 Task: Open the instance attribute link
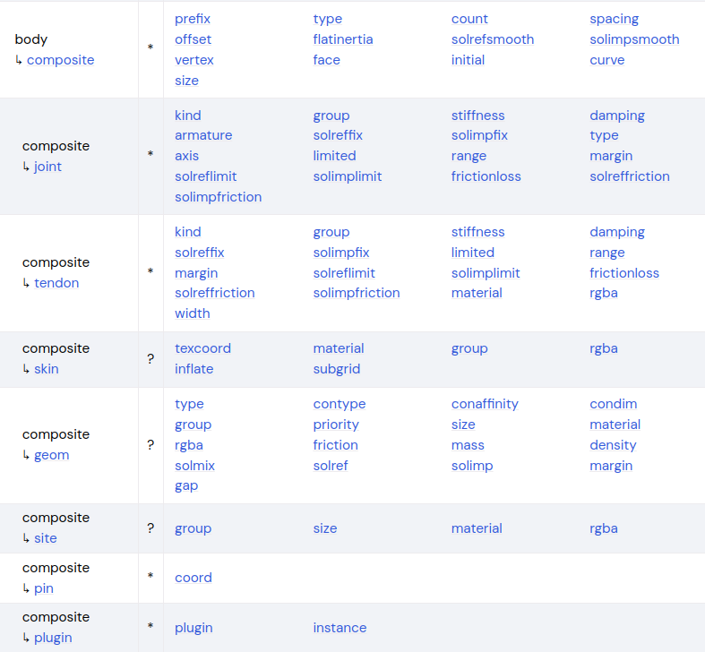tap(340, 628)
